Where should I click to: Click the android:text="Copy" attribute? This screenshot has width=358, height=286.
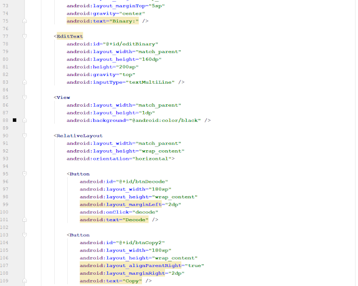point(111,281)
